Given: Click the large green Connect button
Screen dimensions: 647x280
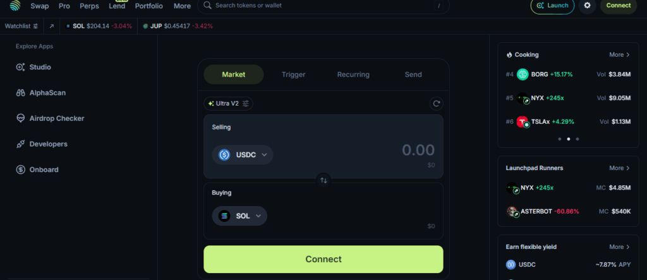Looking at the screenshot, I should (323, 259).
